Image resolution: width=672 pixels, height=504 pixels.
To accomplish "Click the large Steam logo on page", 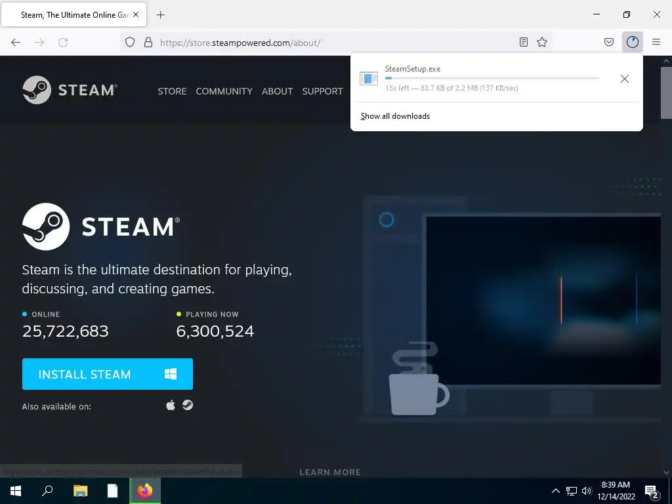I will click(101, 226).
